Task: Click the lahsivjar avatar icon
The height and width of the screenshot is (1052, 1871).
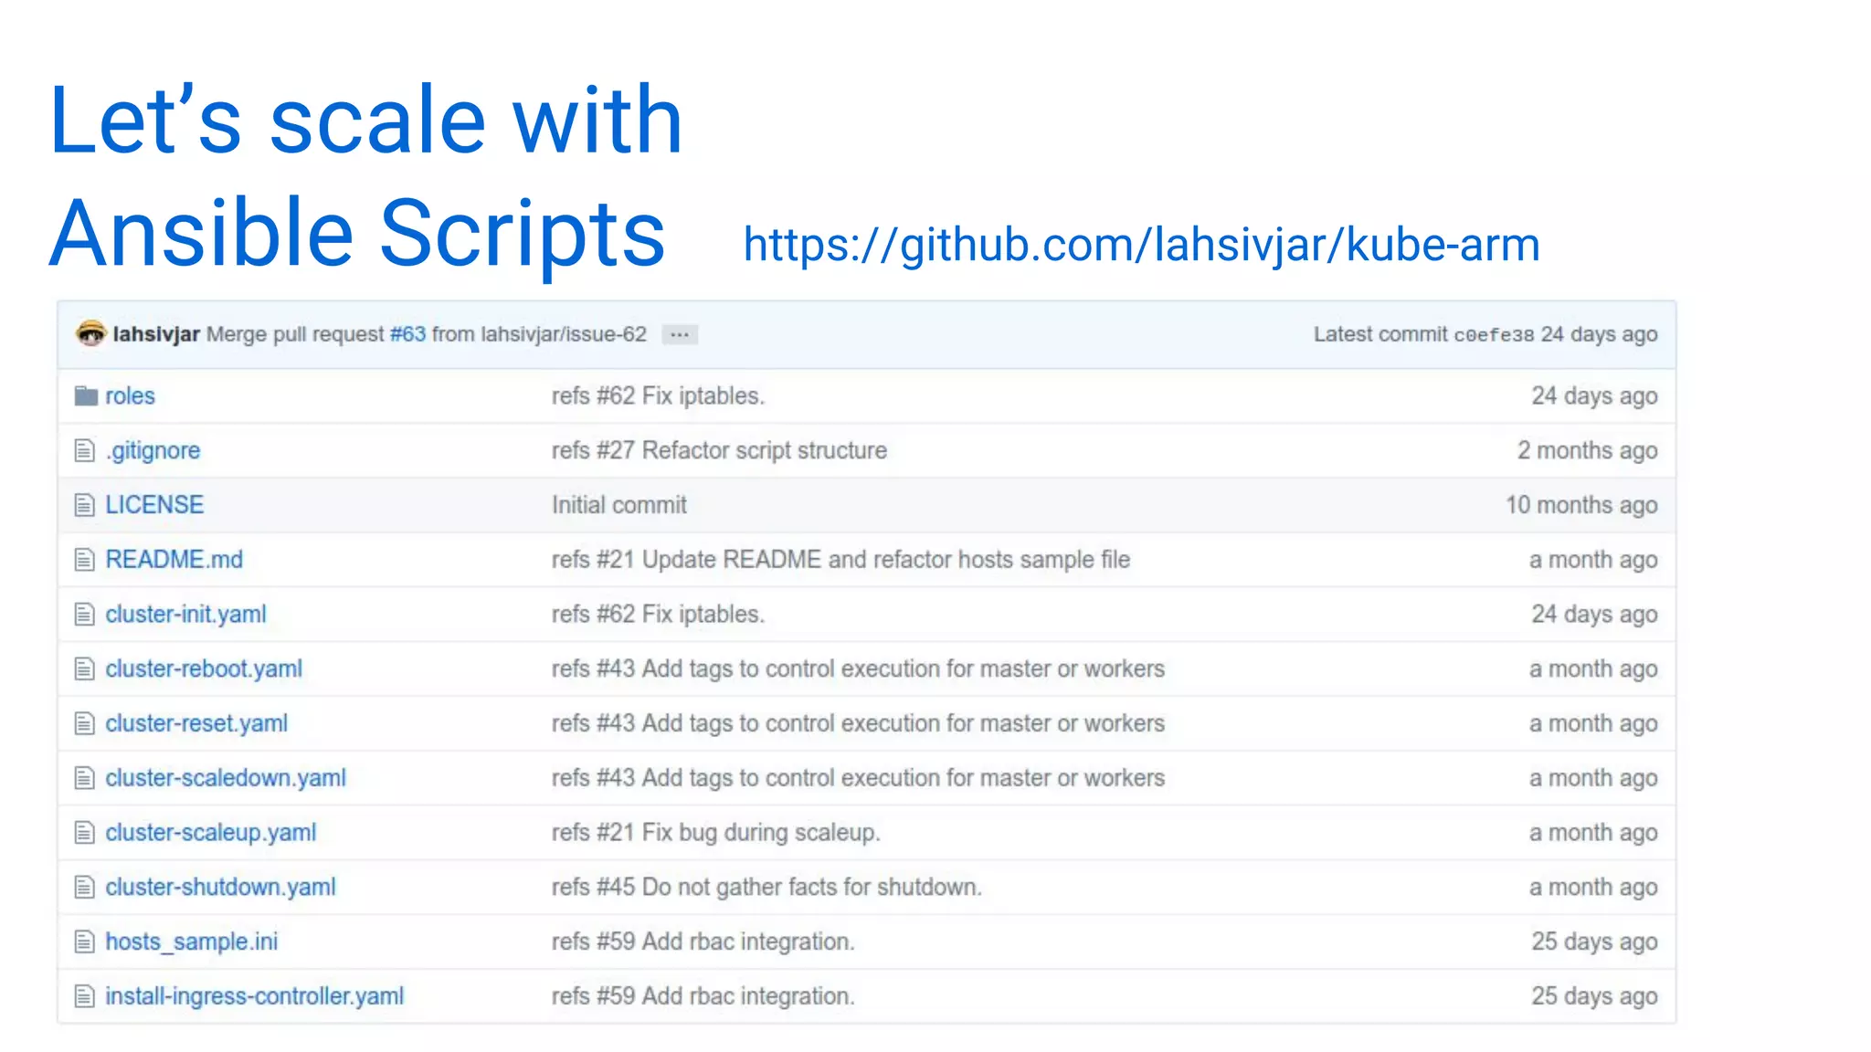Action: [90, 333]
